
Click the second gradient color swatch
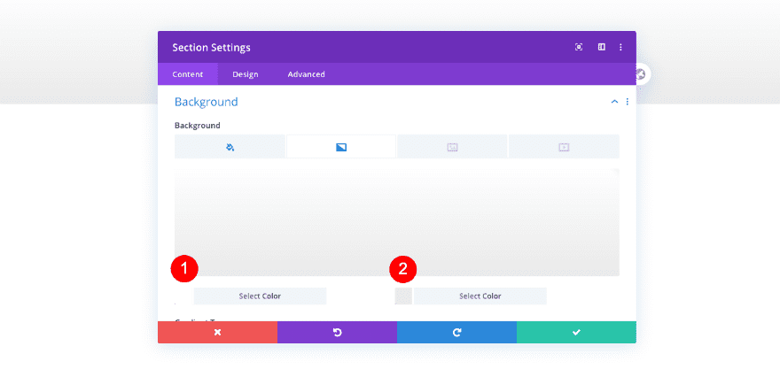(x=403, y=296)
